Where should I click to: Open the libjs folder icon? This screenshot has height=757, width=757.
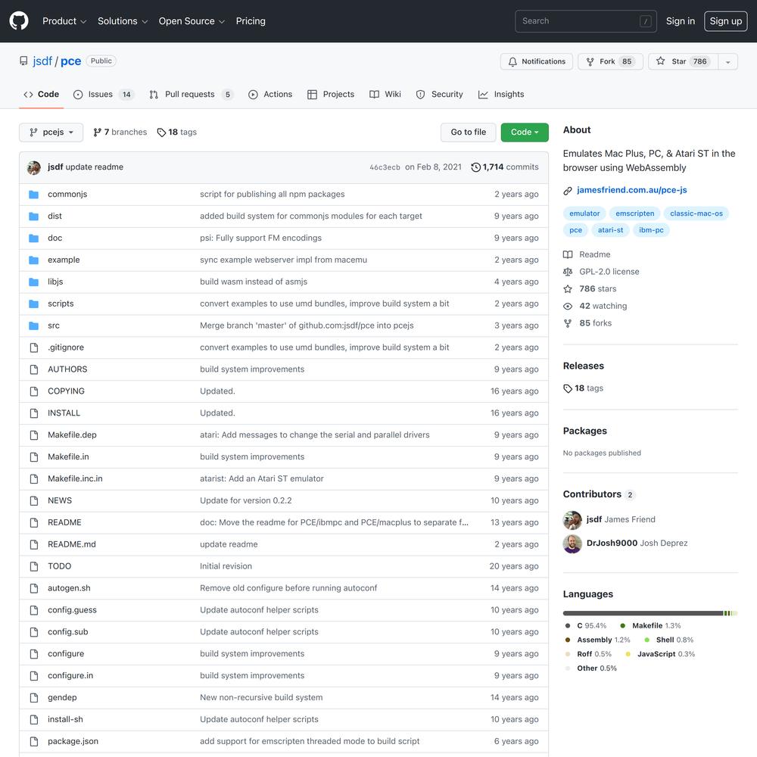pos(34,282)
